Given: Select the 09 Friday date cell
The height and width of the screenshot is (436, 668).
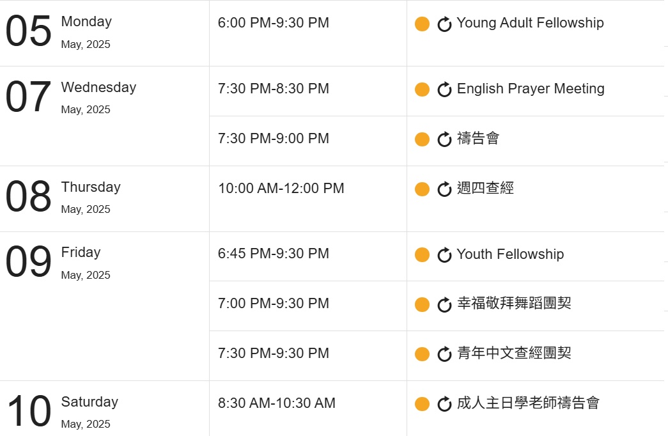Looking at the screenshot, I should (x=104, y=306).
